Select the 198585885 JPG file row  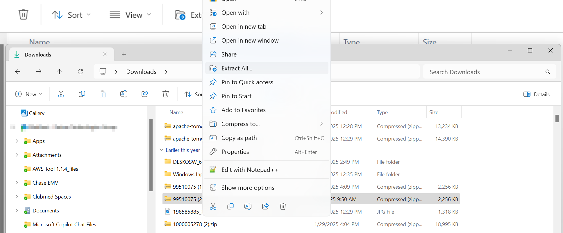pyautogui.click(x=311, y=212)
